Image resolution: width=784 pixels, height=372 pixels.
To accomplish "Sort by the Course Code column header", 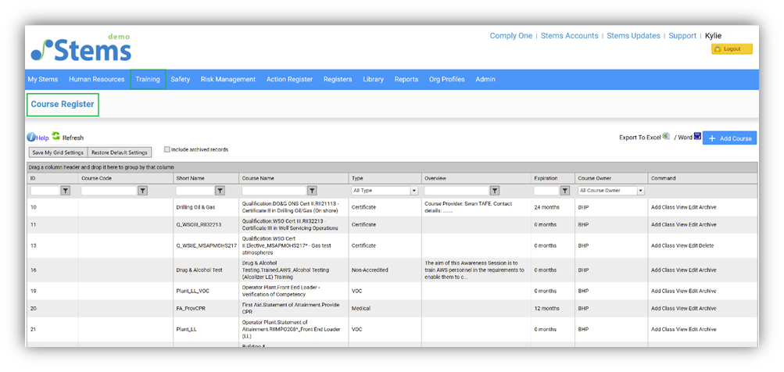I will 96,178.
